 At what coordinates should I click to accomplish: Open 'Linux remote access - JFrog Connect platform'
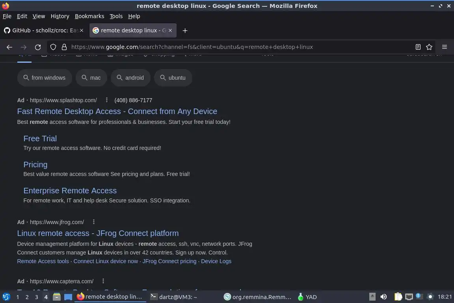(x=98, y=233)
